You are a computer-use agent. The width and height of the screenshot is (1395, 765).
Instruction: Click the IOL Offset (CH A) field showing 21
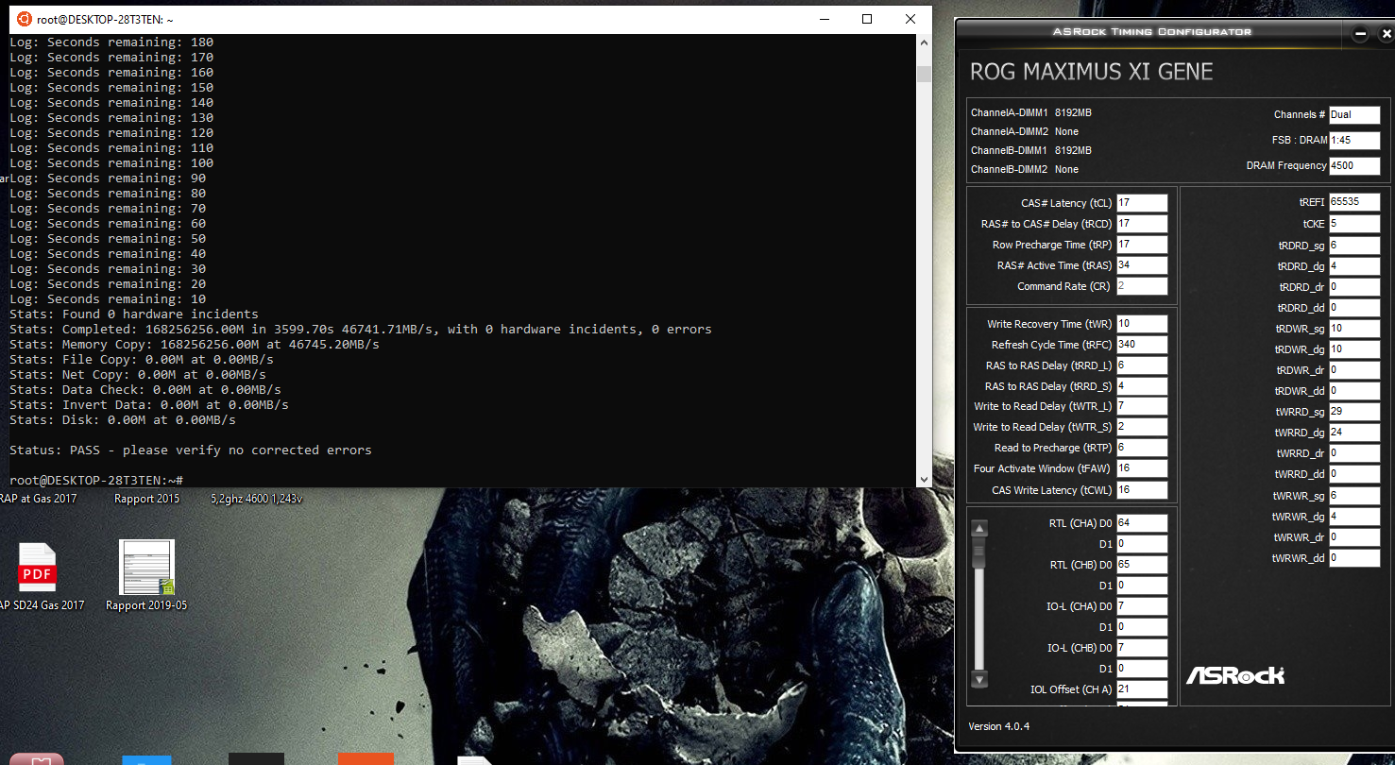coord(1142,689)
